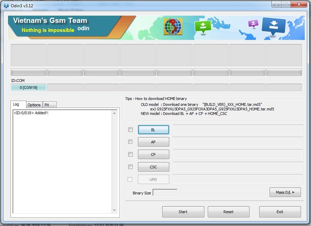Click the AP file path field

pyautogui.click(x=238, y=142)
